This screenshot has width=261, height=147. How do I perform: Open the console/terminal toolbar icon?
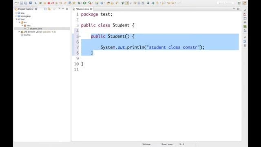pyautogui.click(x=31, y=3)
